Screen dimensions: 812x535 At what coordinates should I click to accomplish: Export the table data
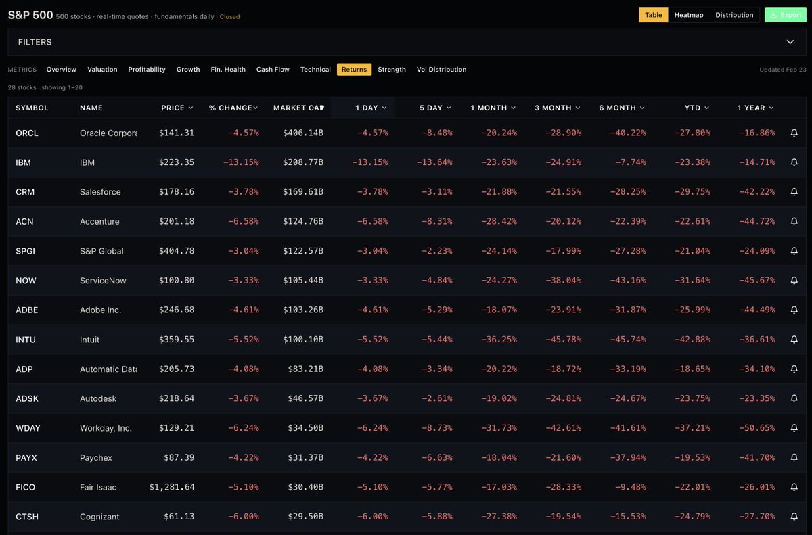click(x=786, y=15)
